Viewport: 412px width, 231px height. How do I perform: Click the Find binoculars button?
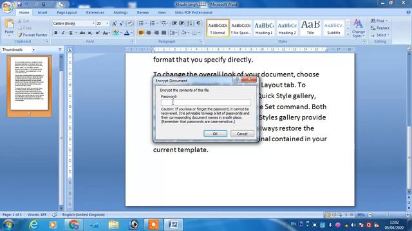pos(379,21)
